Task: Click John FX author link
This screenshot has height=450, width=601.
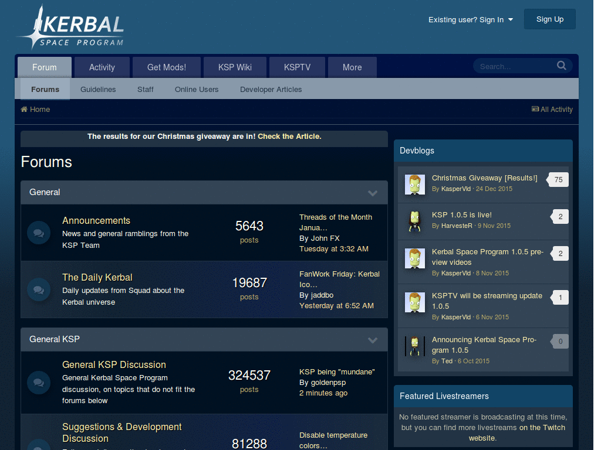Action: click(x=325, y=238)
